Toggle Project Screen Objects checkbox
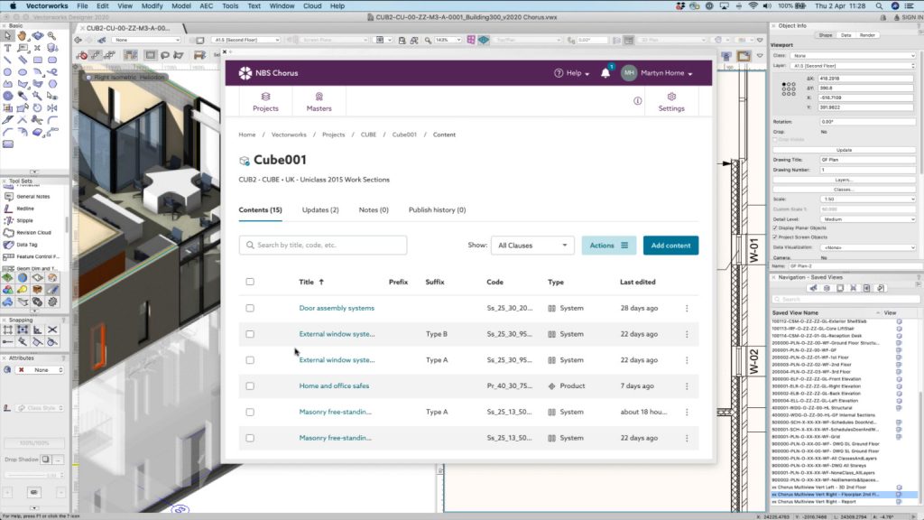924x520 pixels. 775,237
